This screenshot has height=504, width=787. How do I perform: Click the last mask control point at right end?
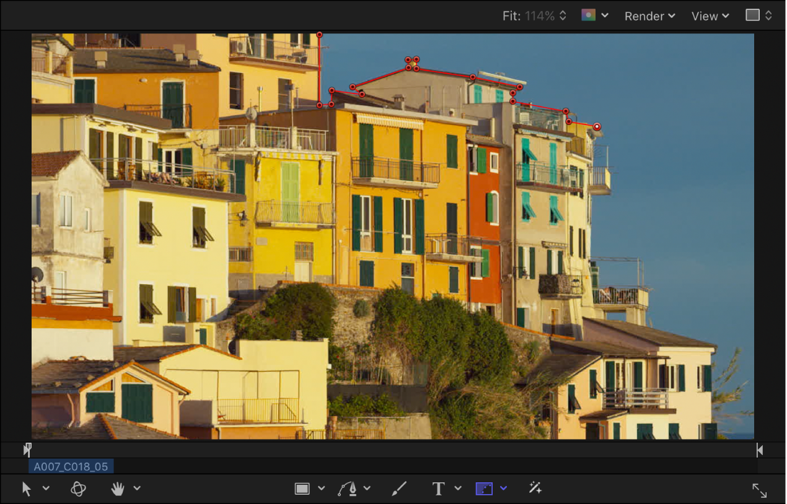click(x=597, y=127)
